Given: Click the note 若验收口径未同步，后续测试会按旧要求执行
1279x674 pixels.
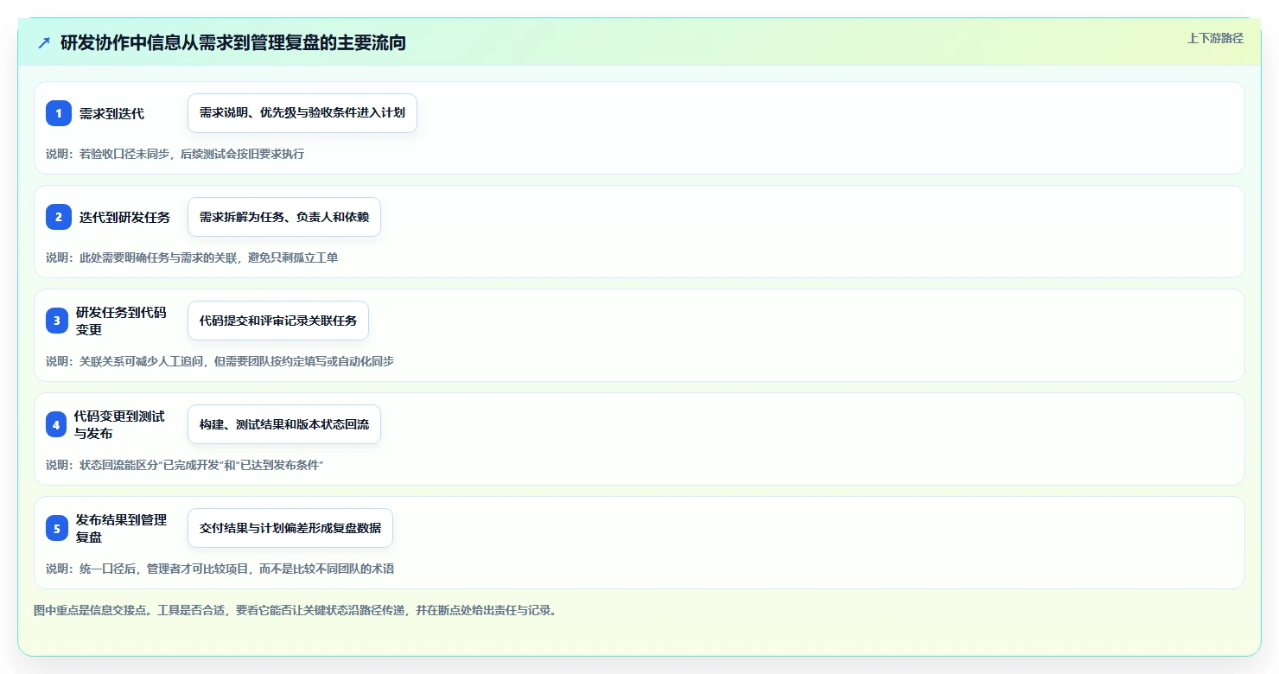Looking at the screenshot, I should click(175, 154).
